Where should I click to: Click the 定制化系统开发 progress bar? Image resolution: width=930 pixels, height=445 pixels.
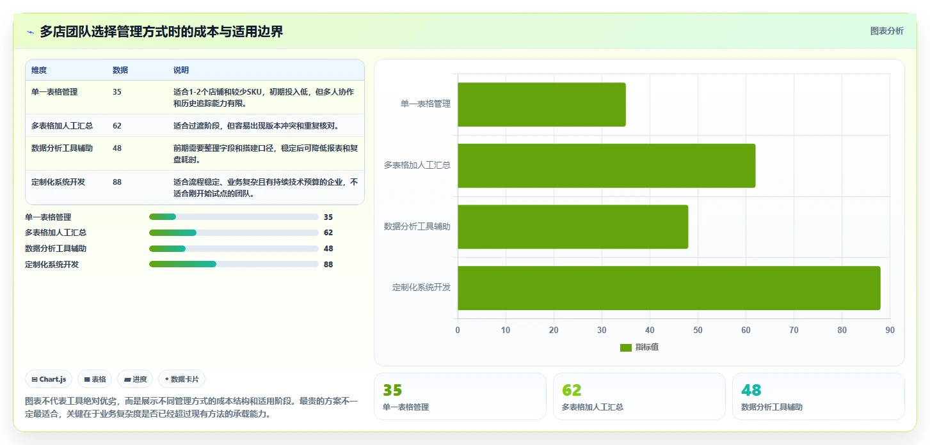coord(234,264)
